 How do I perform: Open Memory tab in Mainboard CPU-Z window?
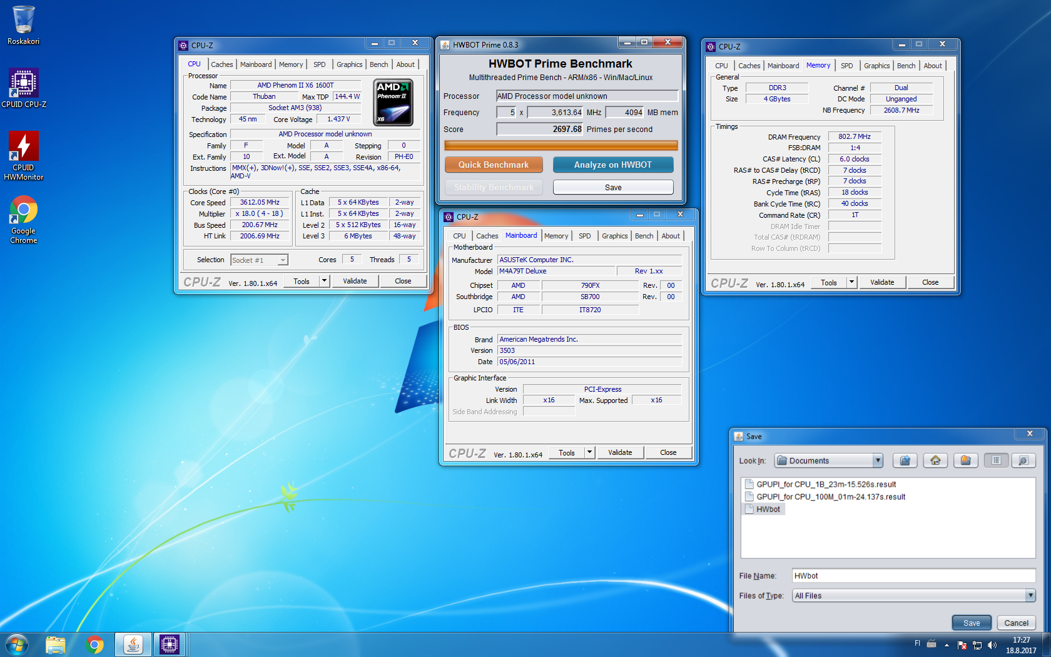coord(556,236)
